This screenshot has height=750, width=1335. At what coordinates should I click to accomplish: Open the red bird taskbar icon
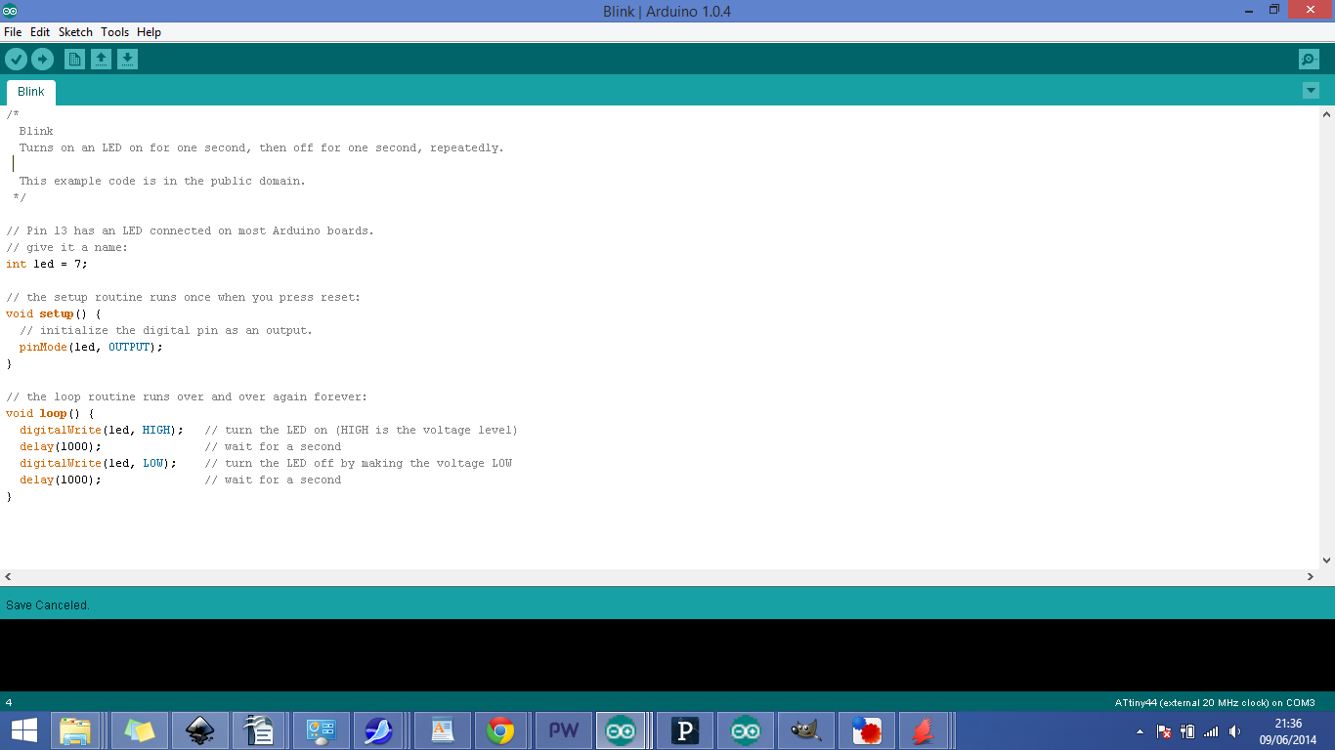click(924, 730)
